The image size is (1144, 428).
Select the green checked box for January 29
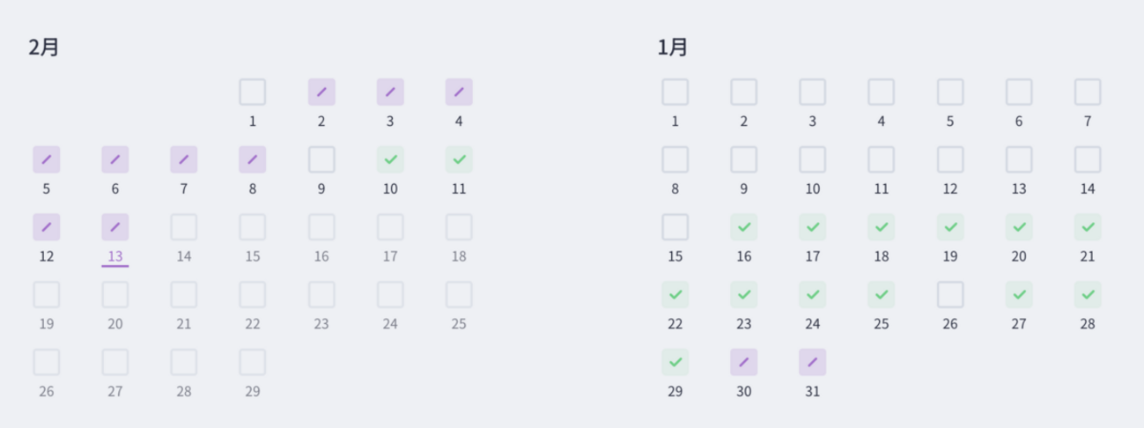click(x=675, y=362)
